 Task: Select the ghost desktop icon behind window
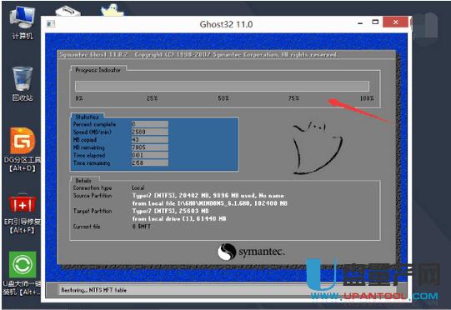(x=113, y=10)
